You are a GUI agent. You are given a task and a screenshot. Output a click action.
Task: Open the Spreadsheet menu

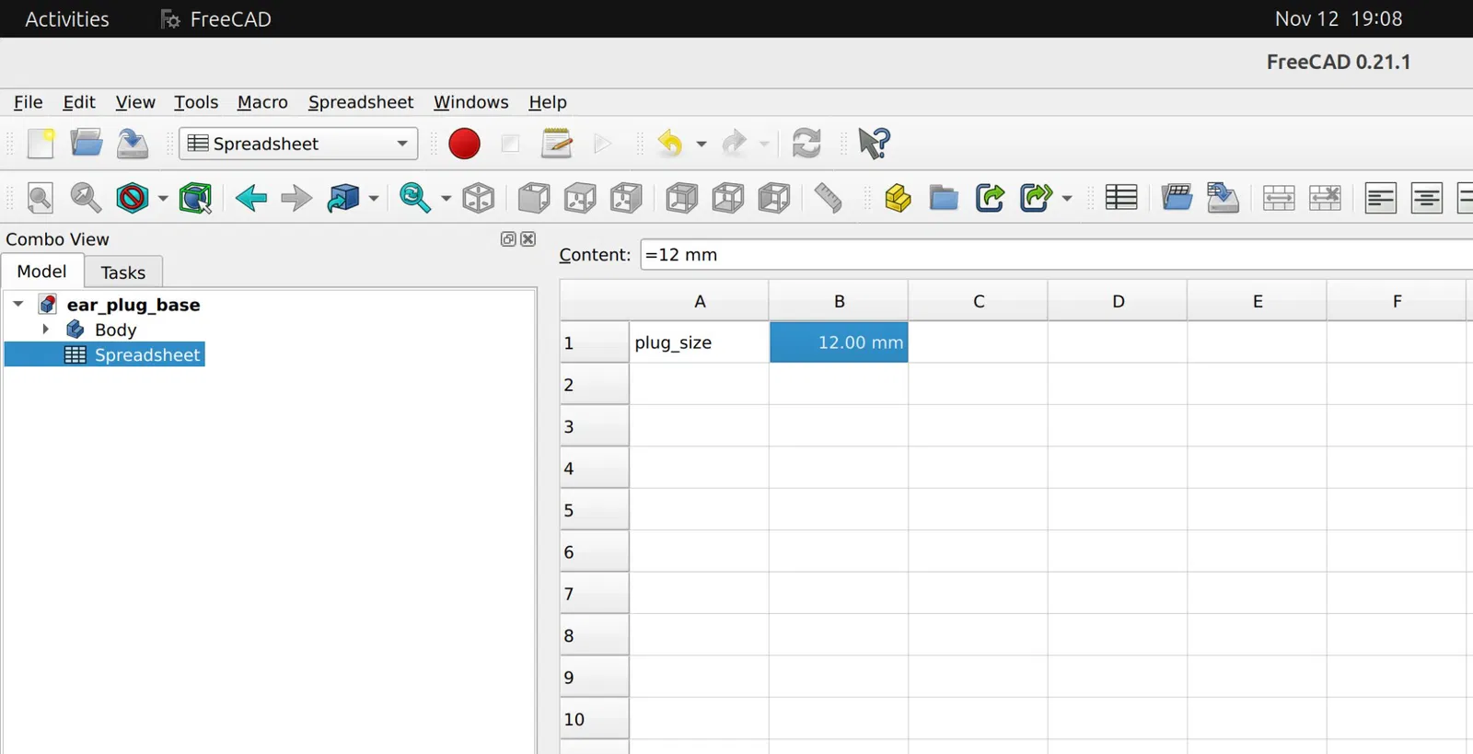(361, 102)
